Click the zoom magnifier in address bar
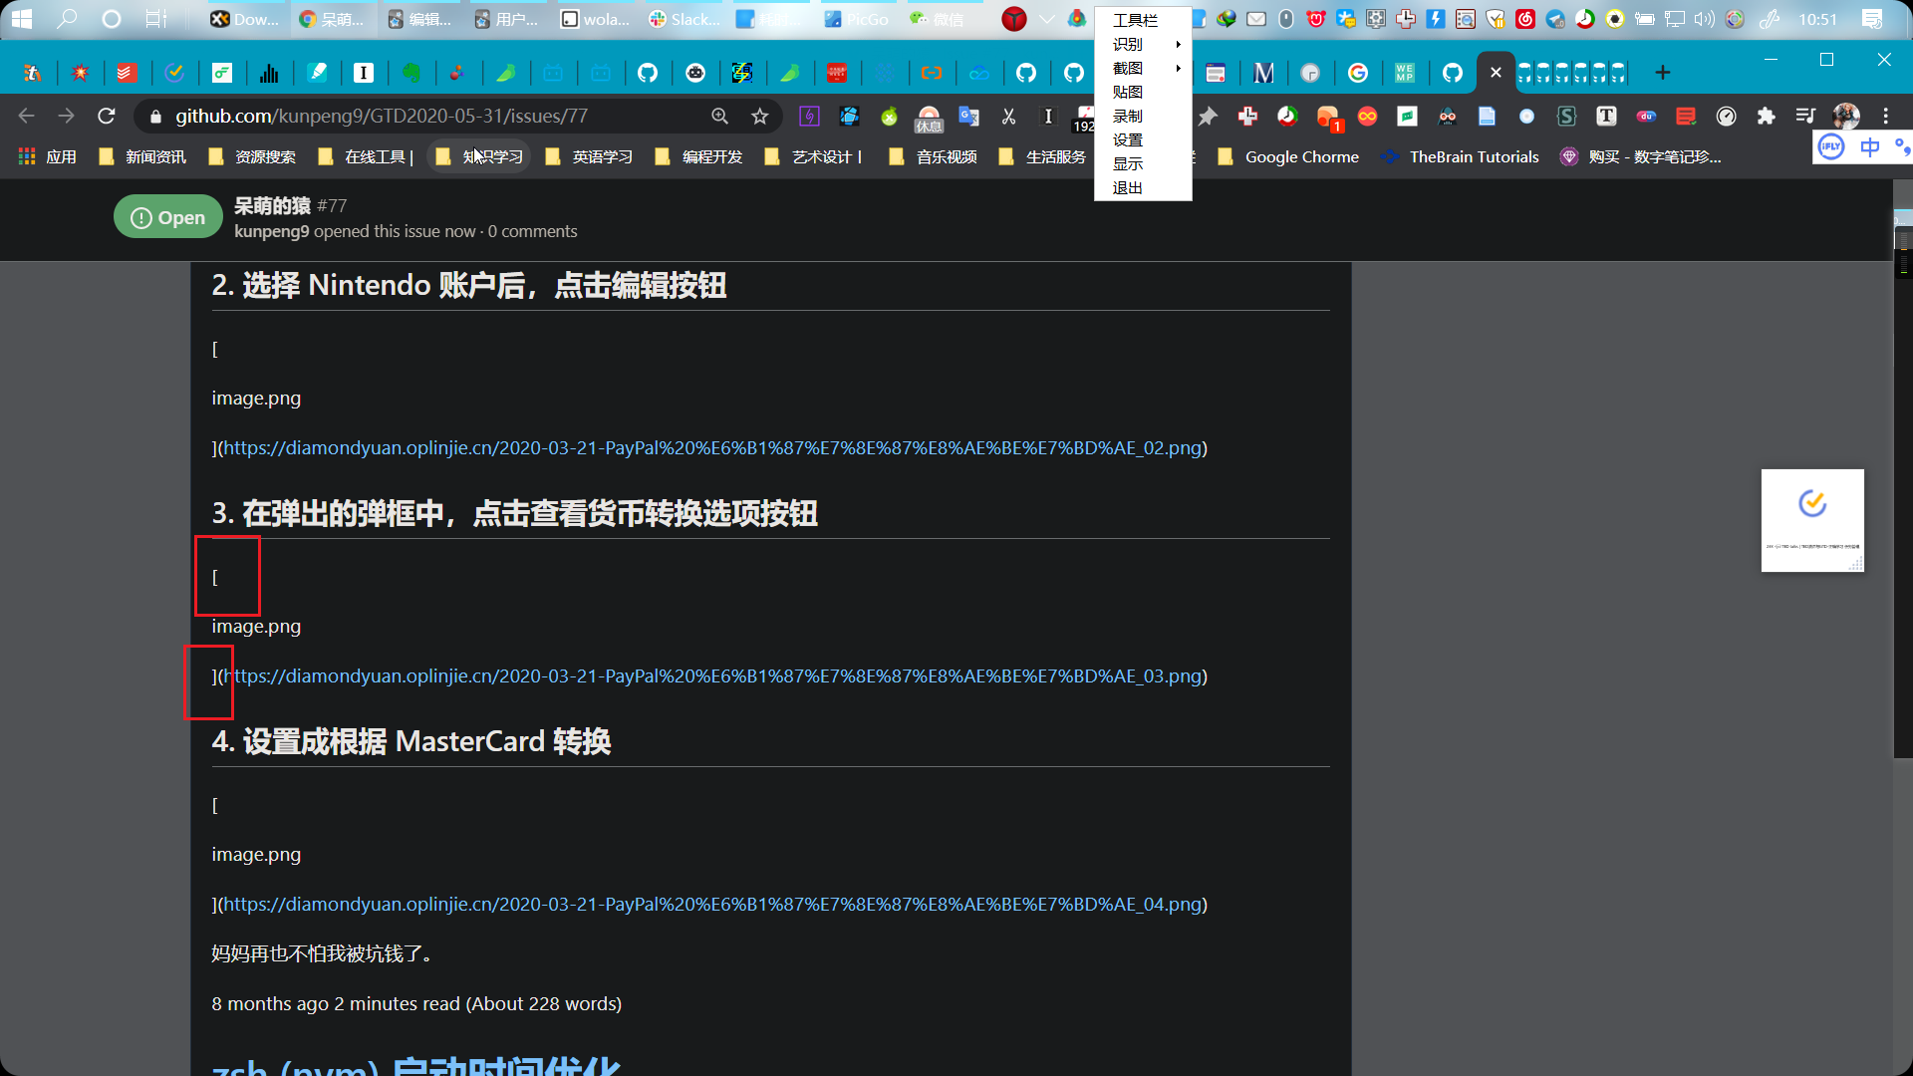 719,117
